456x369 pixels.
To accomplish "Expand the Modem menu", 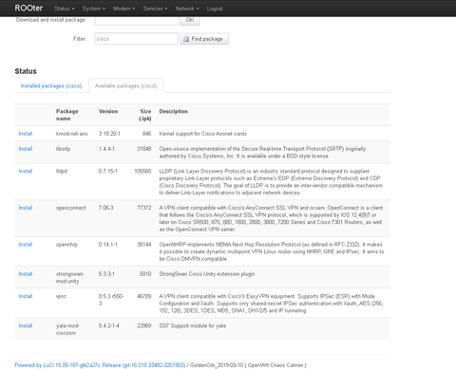I will click(123, 9).
